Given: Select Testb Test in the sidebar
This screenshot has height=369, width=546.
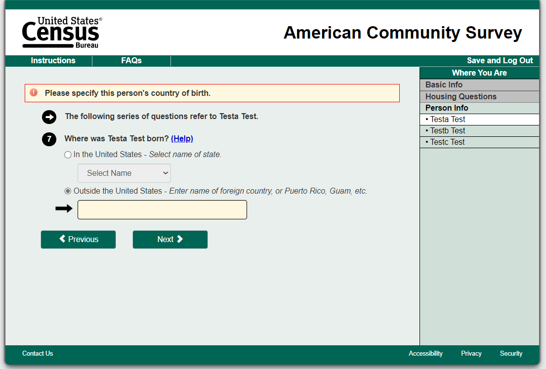Looking at the screenshot, I should tap(448, 131).
